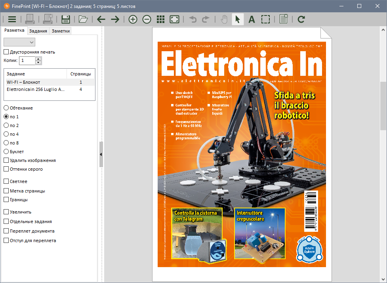
Task: Switch to the Задания tab
Action: tap(38, 31)
